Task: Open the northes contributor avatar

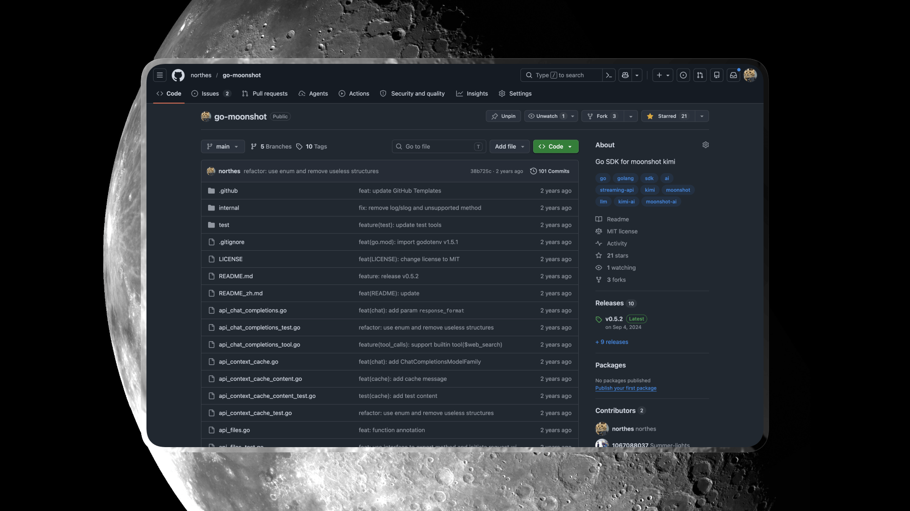Action: pos(602,429)
